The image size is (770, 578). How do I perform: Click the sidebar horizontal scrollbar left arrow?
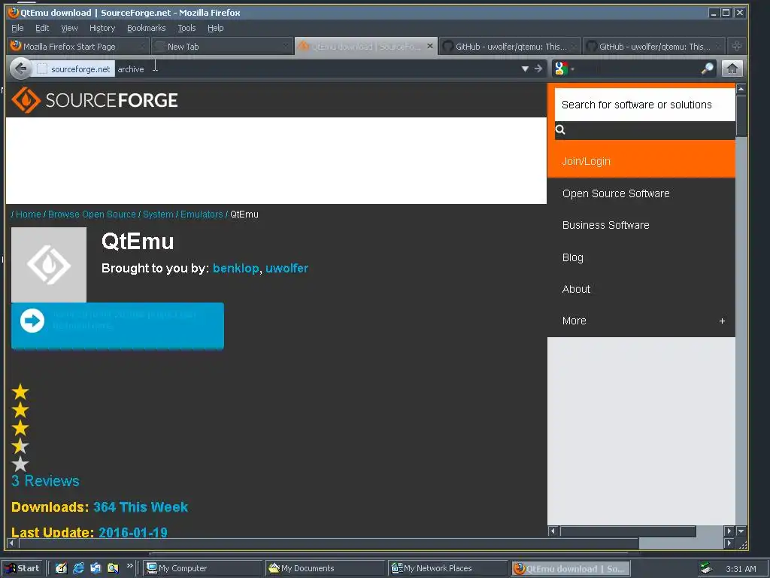pos(553,531)
